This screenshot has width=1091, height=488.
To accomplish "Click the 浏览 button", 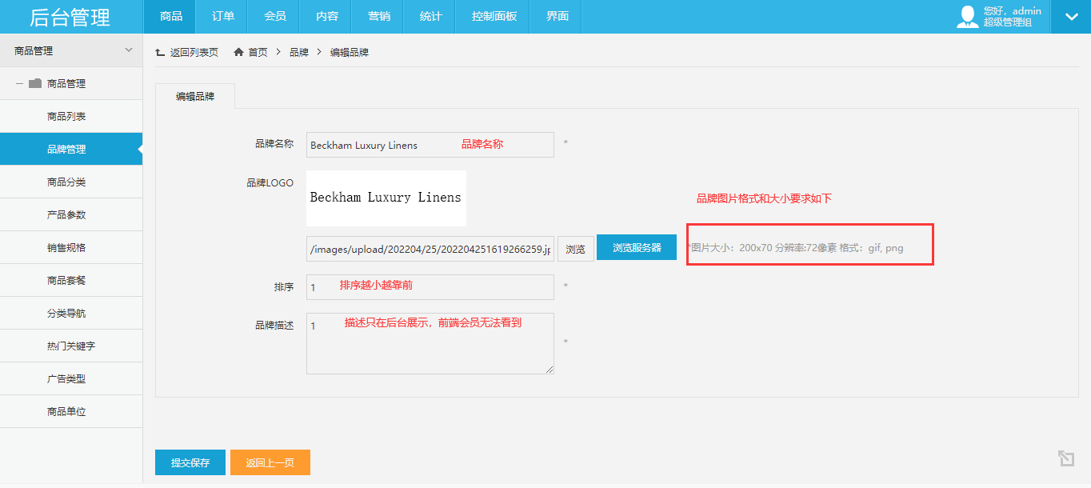I will click(575, 249).
